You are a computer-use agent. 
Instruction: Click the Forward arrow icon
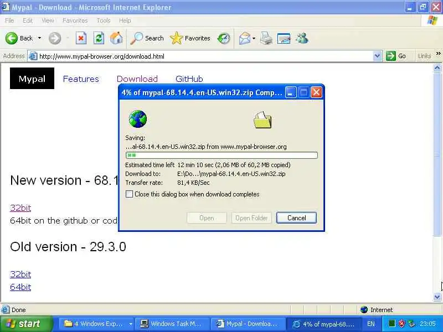click(x=54, y=38)
